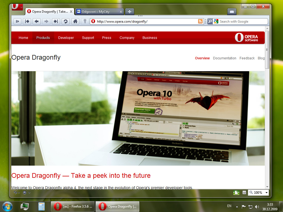
Task: Open Developer in the site navigation
Action: click(66, 38)
